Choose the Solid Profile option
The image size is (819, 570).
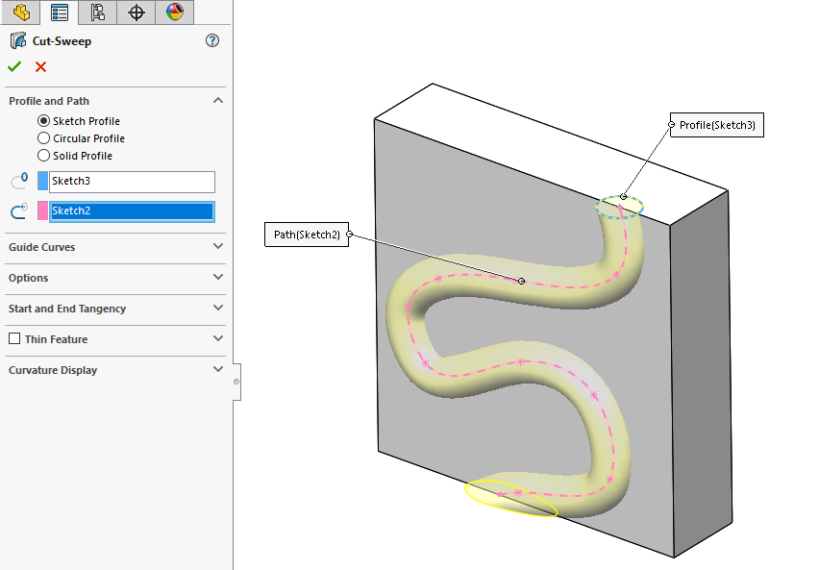tap(41, 155)
